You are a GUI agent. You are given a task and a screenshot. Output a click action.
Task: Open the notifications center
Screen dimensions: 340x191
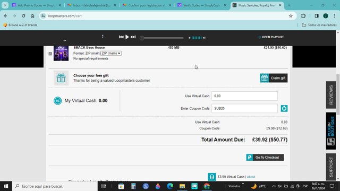point(332,186)
